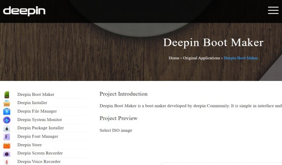Open the Deepin Voice Recorder link

[x=39, y=161]
